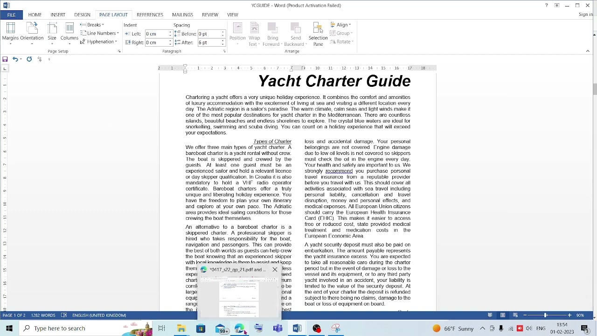
Task: Click the tab selector left of ruler
Action: [5, 69]
